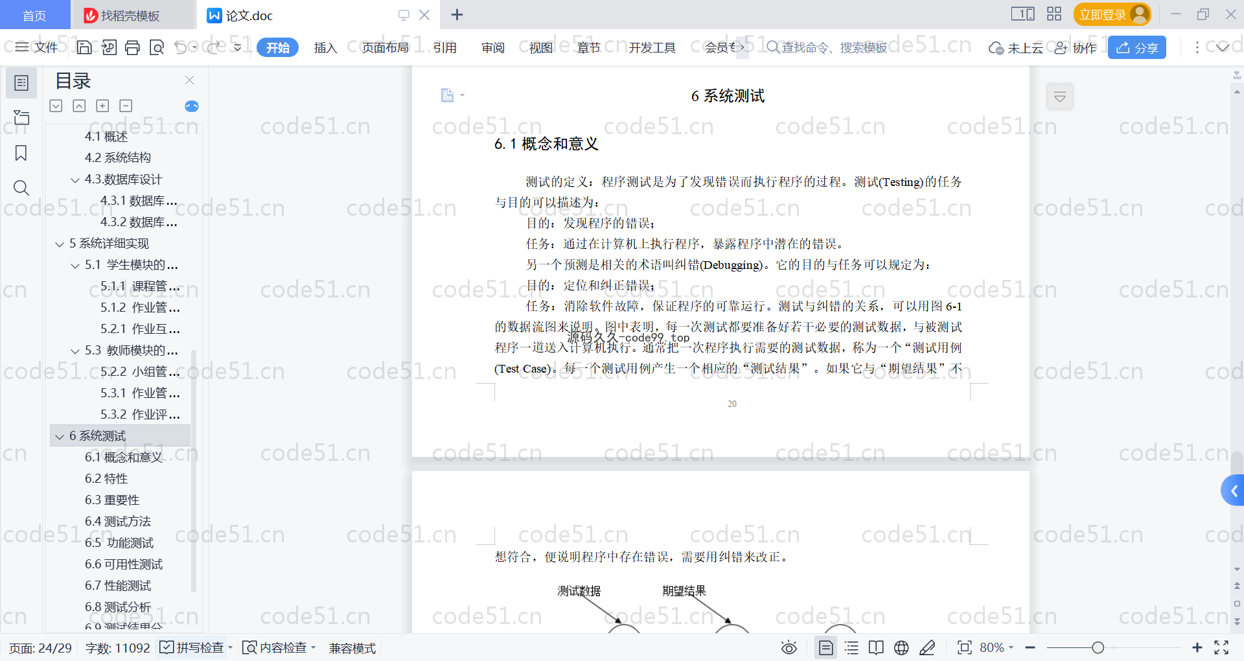
Task: Collapse the 5.1 学生模块 outline node
Action: pyautogui.click(x=75, y=266)
